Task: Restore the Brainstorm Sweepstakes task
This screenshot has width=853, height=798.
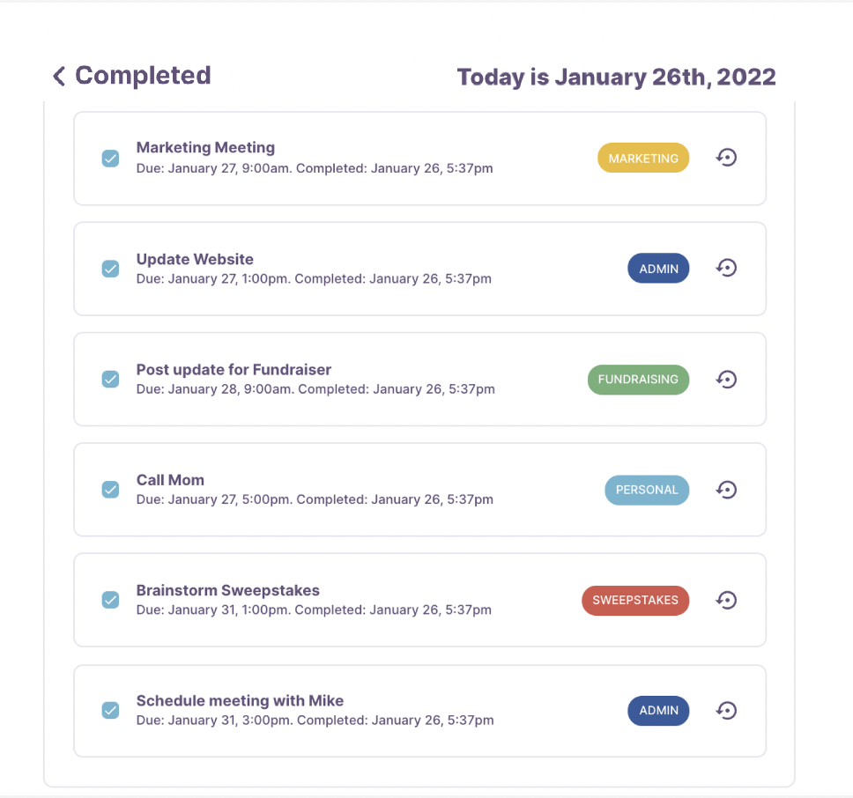Action: coord(726,600)
